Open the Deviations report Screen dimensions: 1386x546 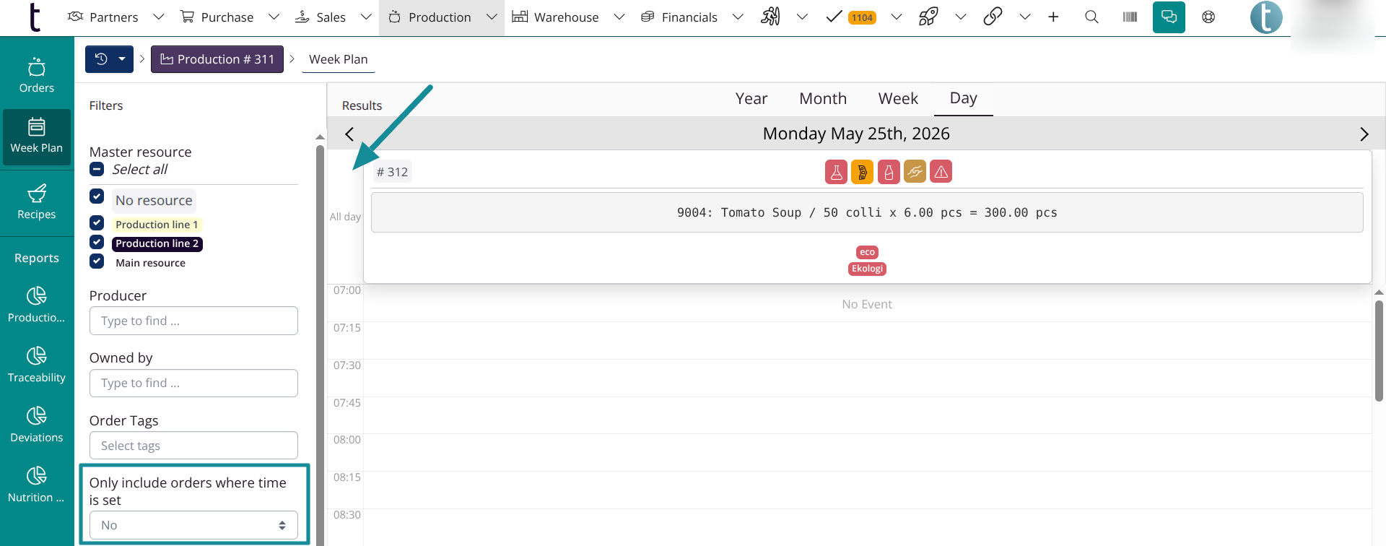tap(37, 425)
